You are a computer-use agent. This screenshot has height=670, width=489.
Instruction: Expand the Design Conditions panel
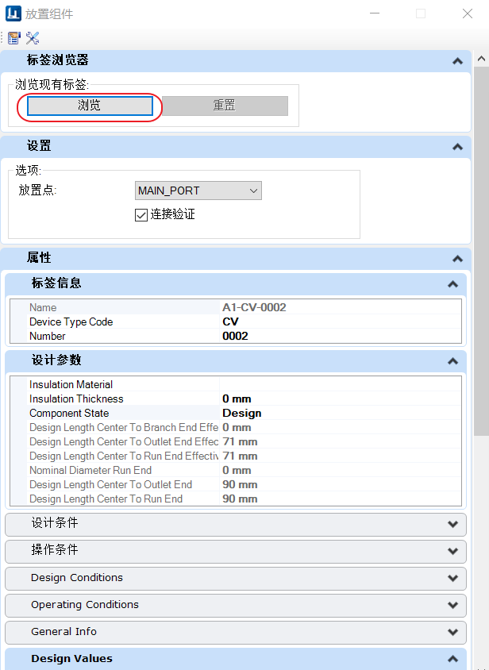click(452, 578)
